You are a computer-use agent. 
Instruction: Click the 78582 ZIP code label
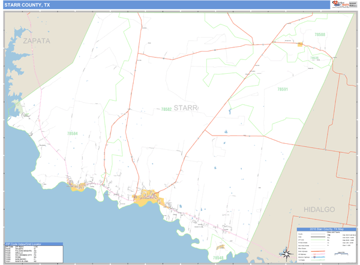(x=166, y=109)
